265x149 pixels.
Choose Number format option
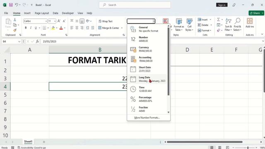tap(147, 39)
